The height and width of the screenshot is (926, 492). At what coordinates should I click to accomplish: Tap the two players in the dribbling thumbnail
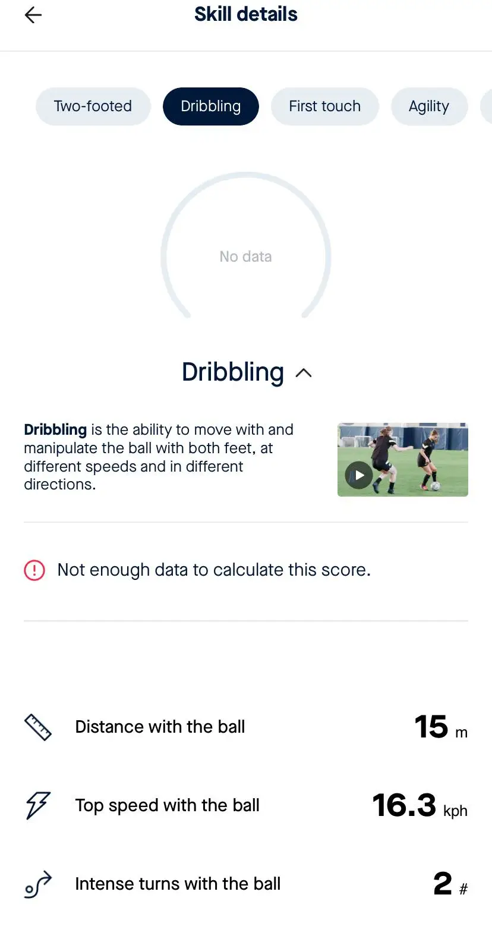[404, 457]
